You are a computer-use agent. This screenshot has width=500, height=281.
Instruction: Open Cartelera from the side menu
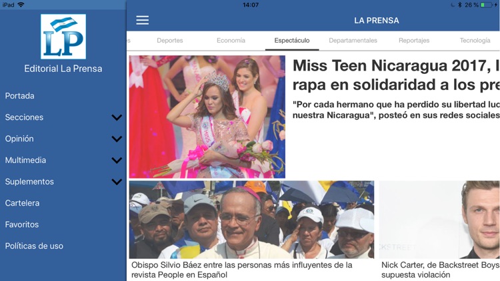pyautogui.click(x=22, y=203)
